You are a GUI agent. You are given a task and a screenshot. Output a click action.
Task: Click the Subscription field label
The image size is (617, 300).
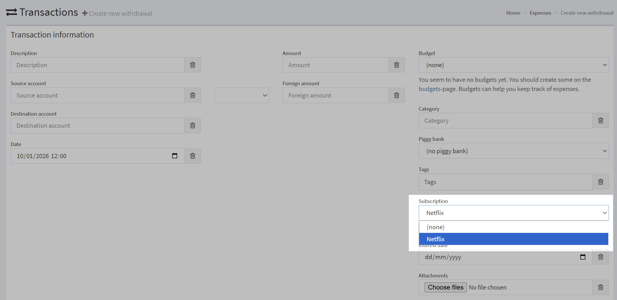pyautogui.click(x=433, y=201)
